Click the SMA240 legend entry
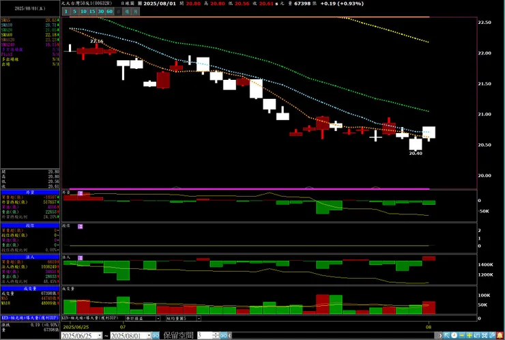The height and width of the screenshot is (340, 505). click(30, 45)
